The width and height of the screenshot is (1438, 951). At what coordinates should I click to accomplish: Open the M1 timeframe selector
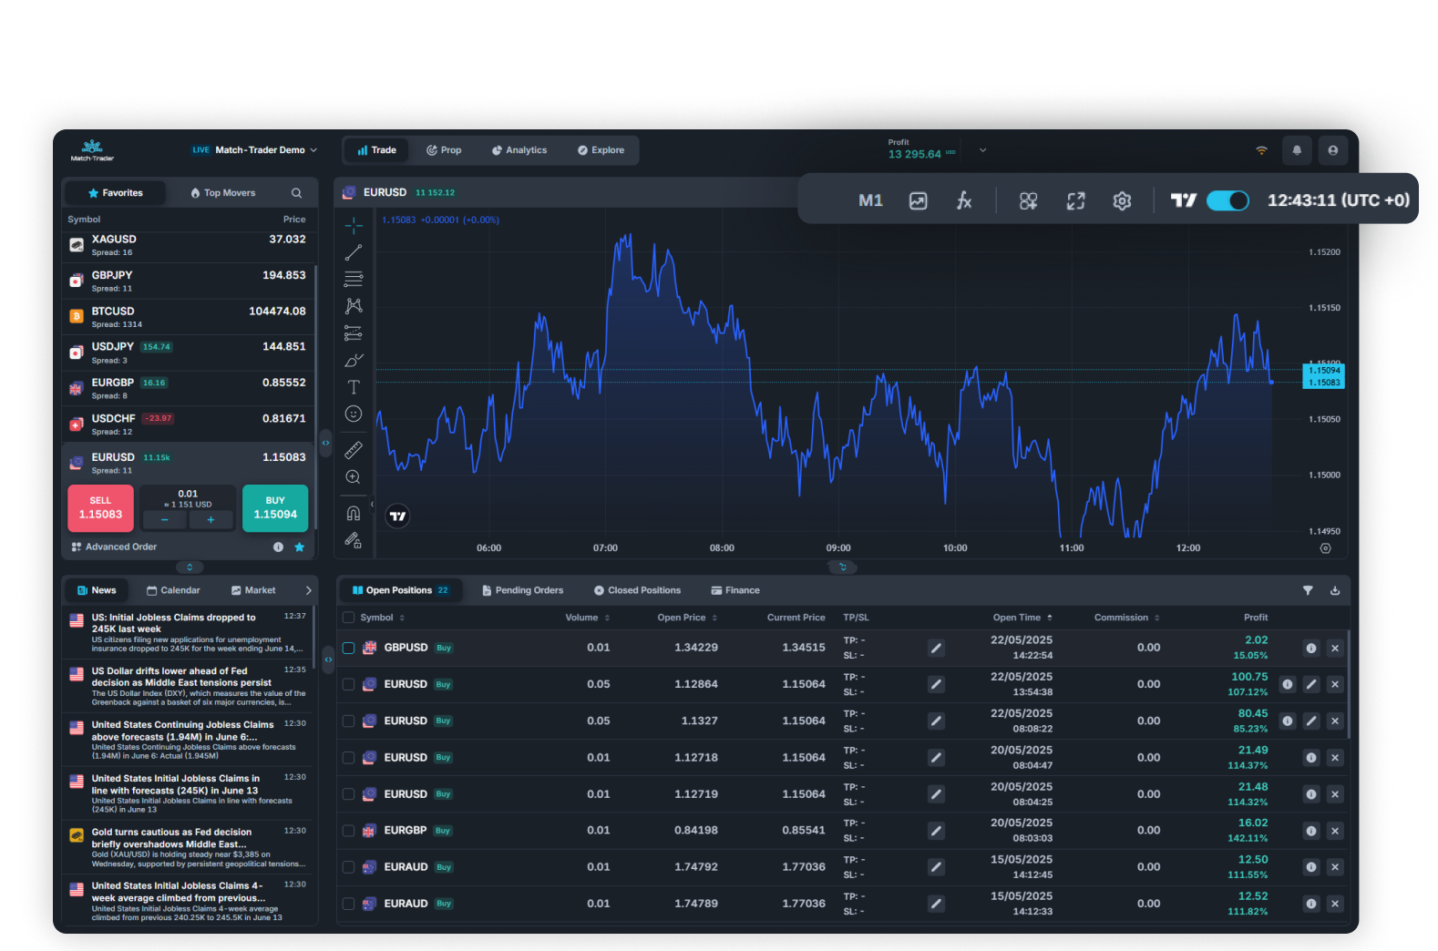[x=870, y=200]
